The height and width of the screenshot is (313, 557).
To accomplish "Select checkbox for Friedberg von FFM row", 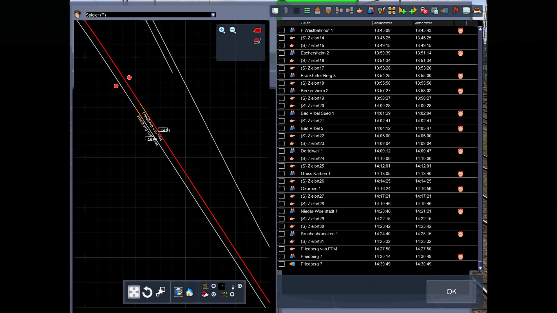I will tap(281, 249).
